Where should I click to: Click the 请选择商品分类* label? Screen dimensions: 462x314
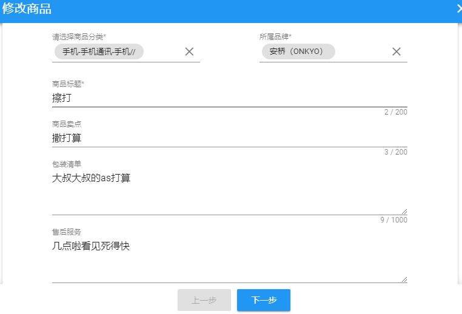pos(79,37)
